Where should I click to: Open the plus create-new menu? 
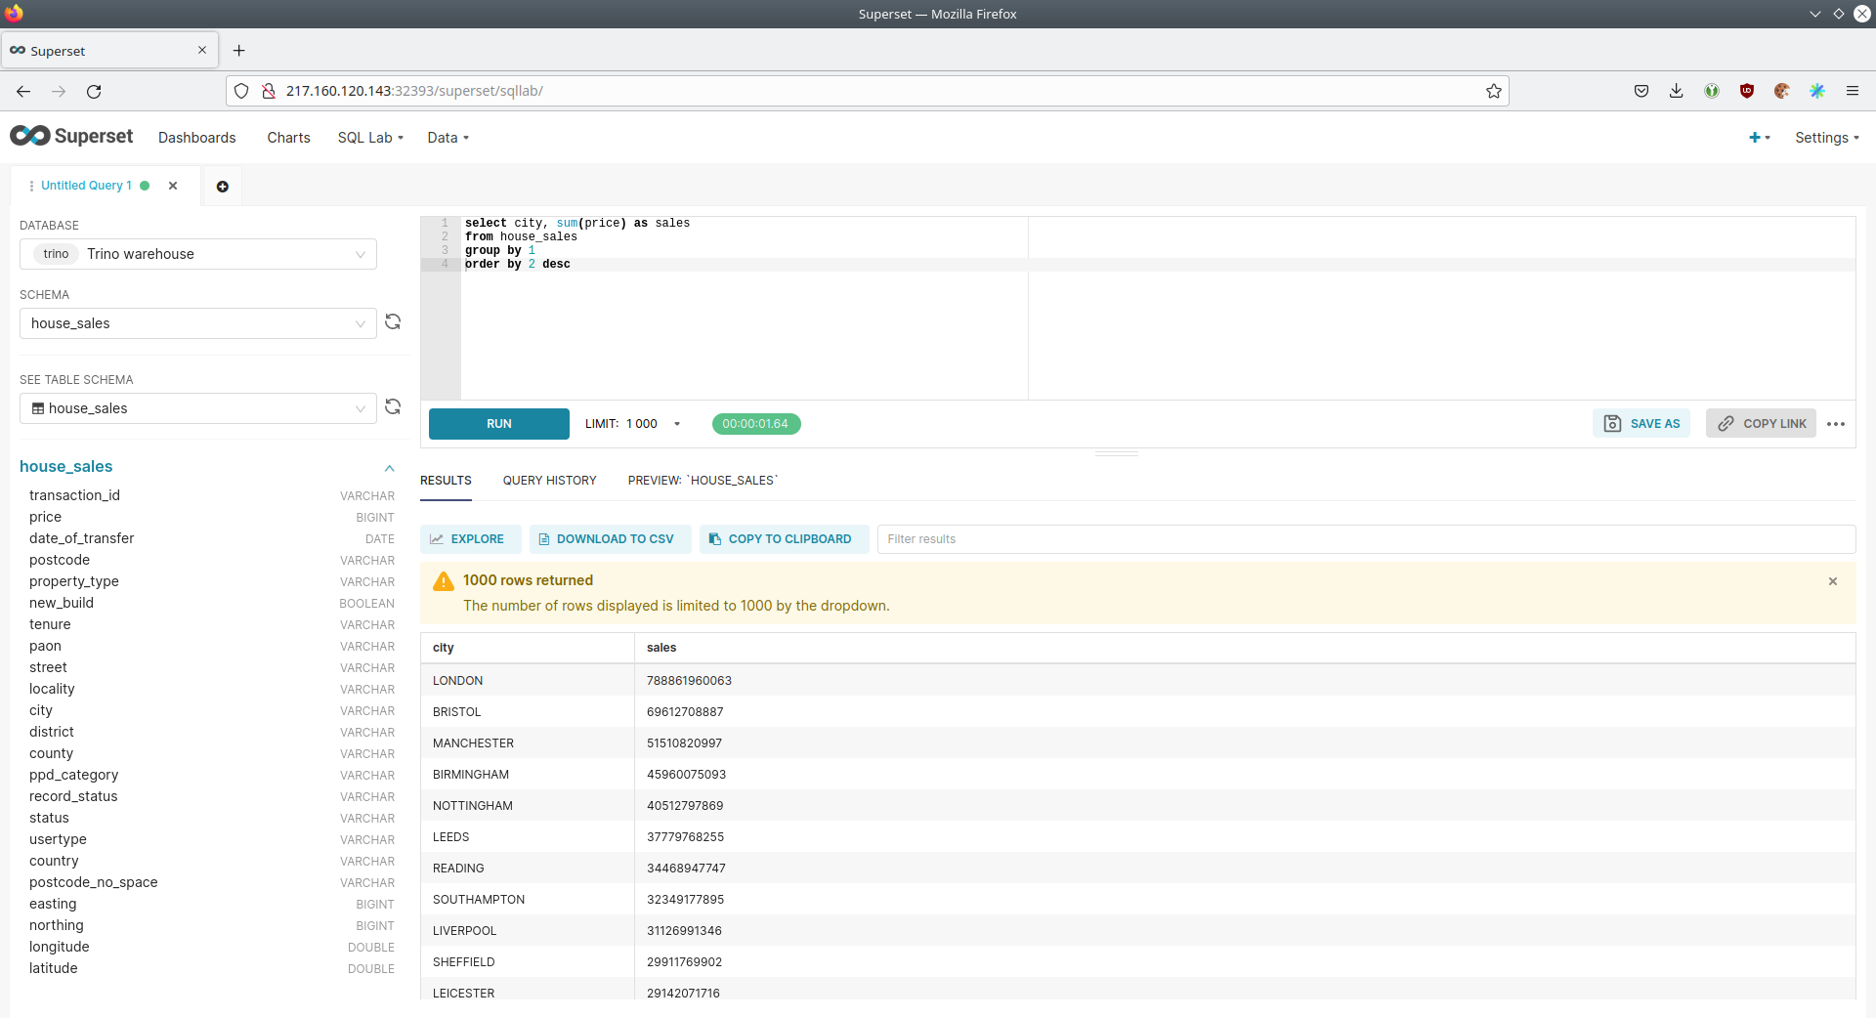(1759, 138)
